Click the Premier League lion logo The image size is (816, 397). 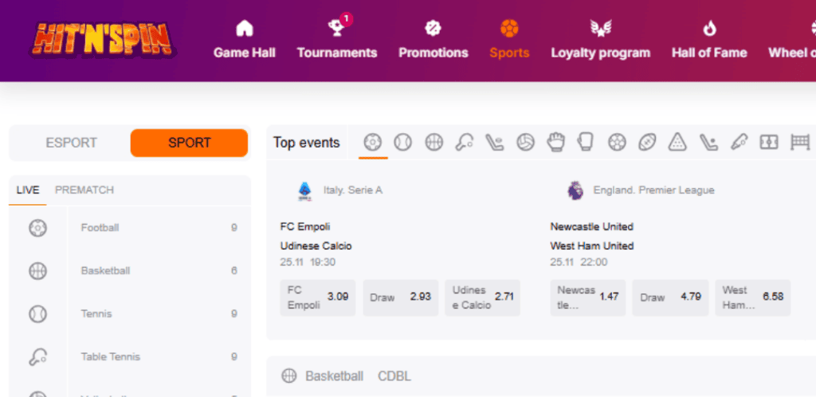pos(575,191)
